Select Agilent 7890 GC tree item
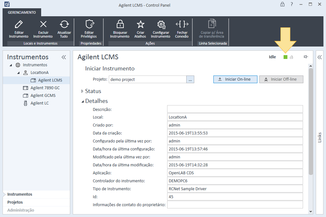Screen dimensions: 326x217 pos(45,88)
